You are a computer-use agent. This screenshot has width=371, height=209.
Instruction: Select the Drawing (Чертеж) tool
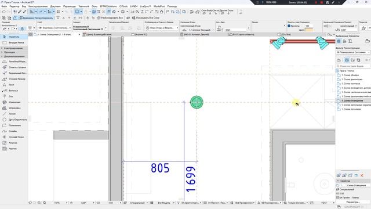14,149
